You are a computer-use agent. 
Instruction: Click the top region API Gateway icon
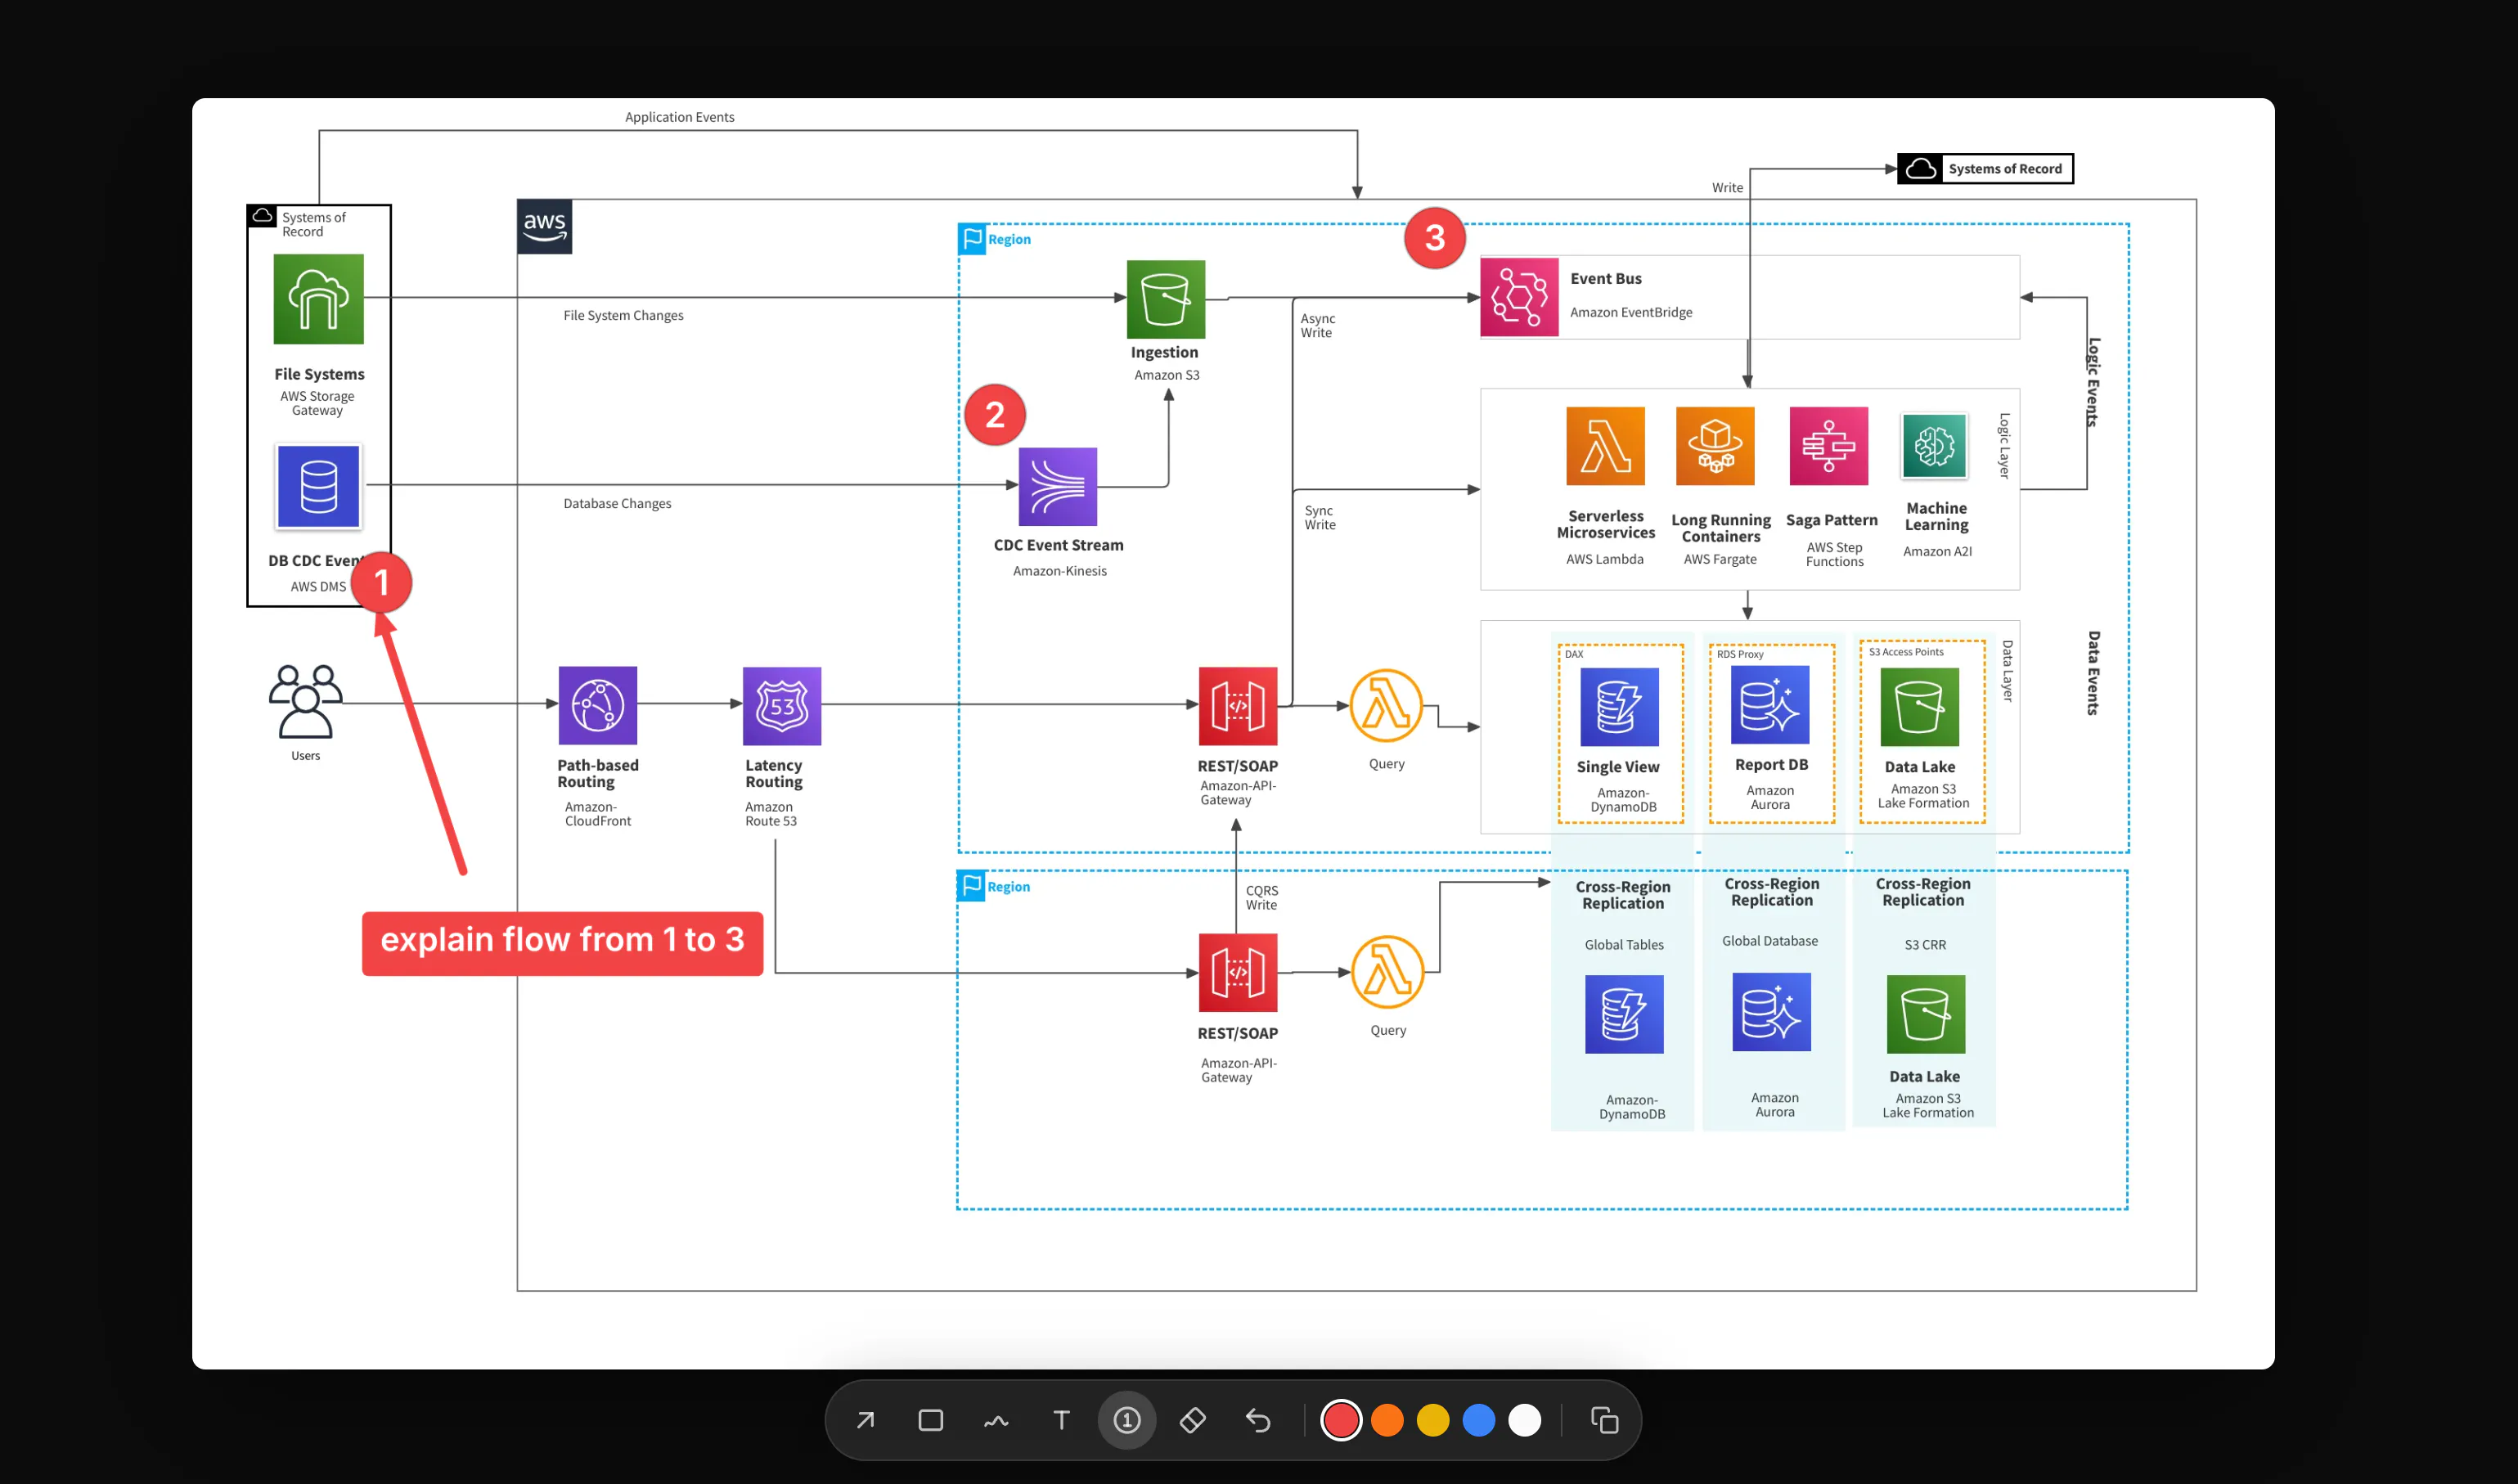(1238, 706)
